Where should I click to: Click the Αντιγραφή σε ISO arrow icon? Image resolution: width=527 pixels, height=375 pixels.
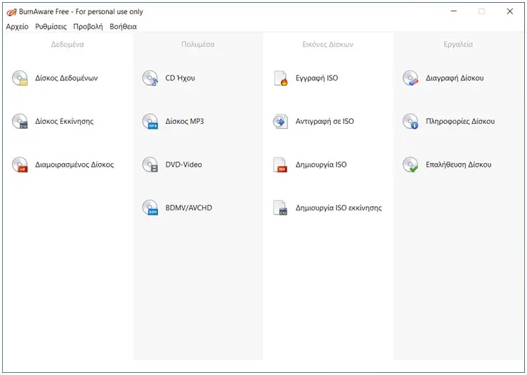[x=280, y=121]
